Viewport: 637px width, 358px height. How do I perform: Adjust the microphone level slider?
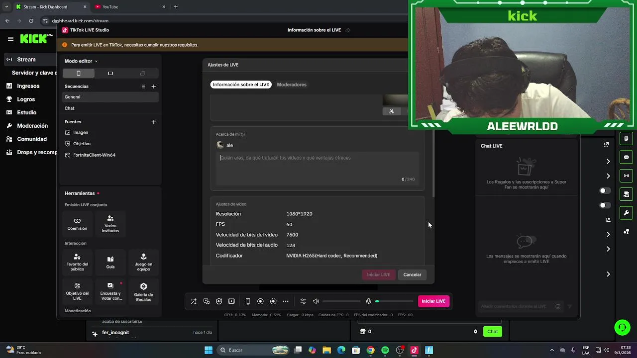394,301
